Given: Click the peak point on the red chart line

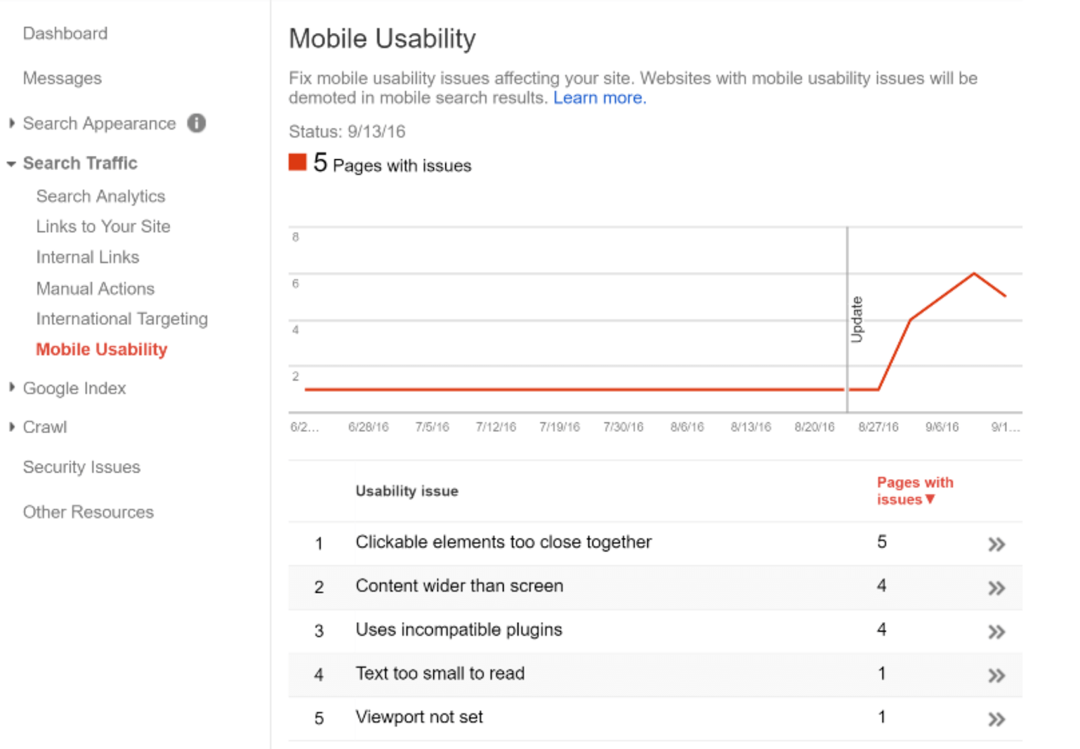Looking at the screenshot, I should (973, 274).
